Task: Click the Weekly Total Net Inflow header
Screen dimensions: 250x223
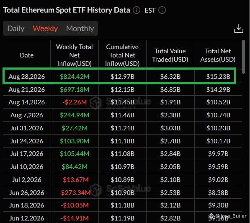Action: pos(75,55)
